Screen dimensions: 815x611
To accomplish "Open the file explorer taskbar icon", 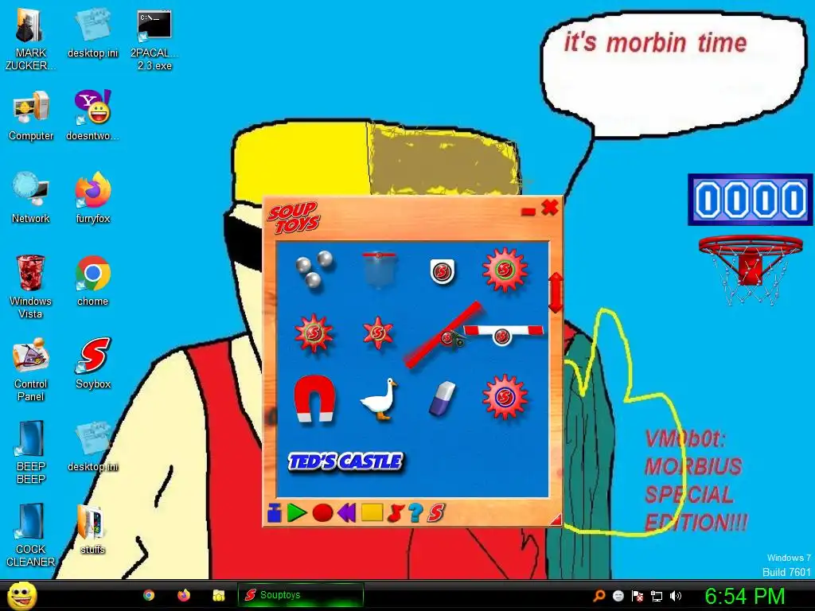I will 219,595.
